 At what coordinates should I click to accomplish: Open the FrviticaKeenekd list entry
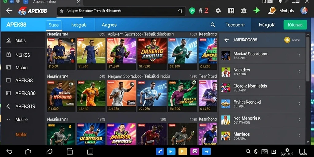click(x=262, y=104)
